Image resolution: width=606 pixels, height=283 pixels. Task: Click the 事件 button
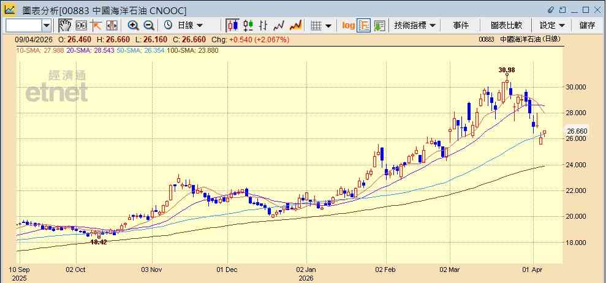461,26
